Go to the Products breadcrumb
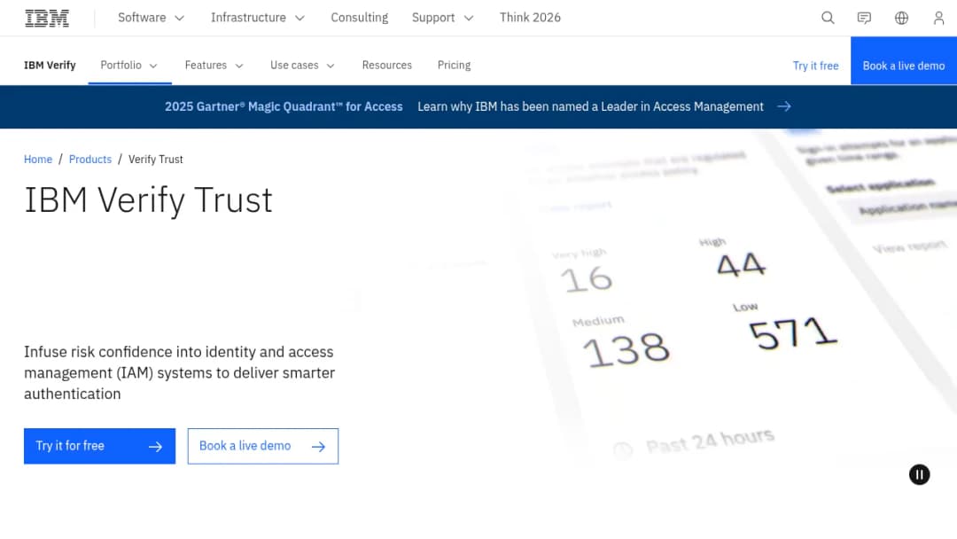957x539 pixels. pyautogui.click(x=90, y=160)
